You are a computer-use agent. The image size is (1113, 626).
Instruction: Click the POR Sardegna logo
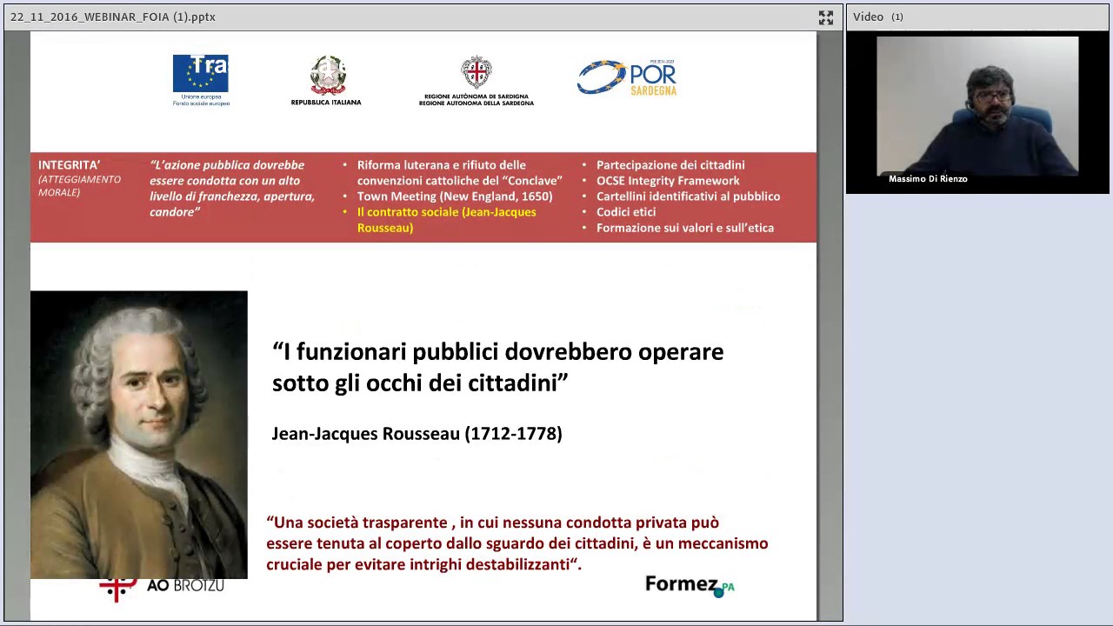pos(627,77)
